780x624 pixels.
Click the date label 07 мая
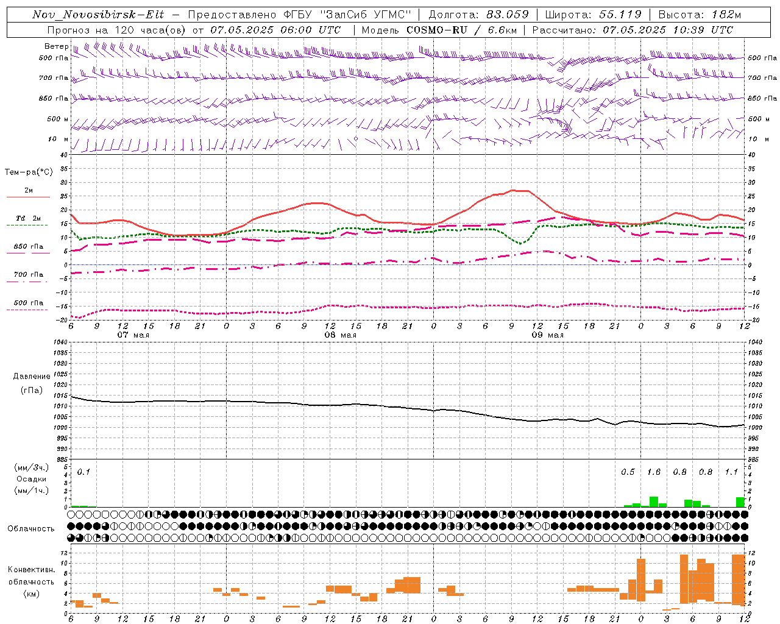pos(133,335)
